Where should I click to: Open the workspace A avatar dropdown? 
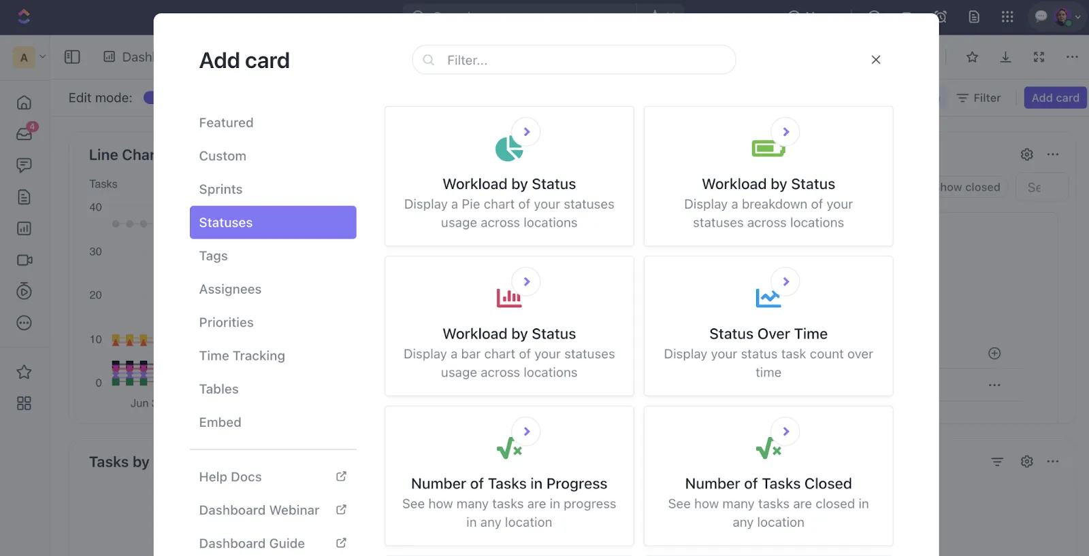(x=30, y=57)
